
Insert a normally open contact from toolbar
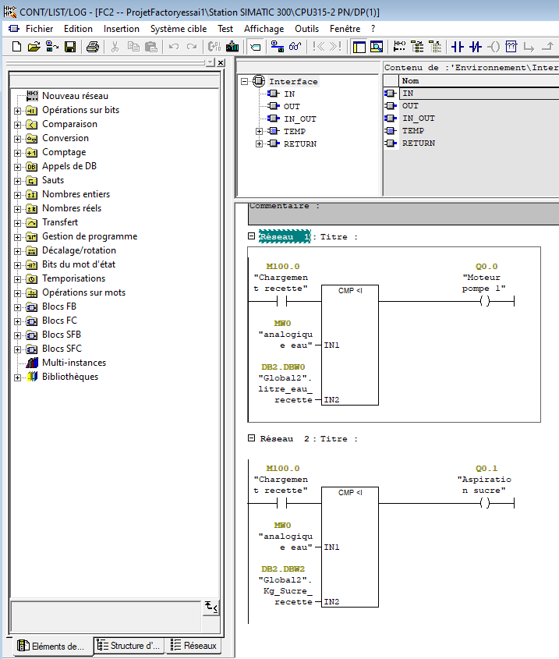point(457,47)
